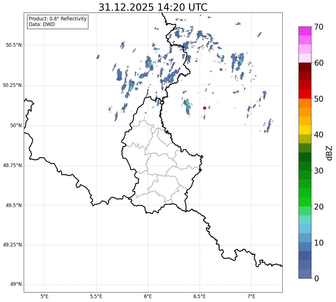The image size is (336, 302).
Task: Click the dark maroon colorbar segment
Action: pyautogui.click(x=305, y=67)
